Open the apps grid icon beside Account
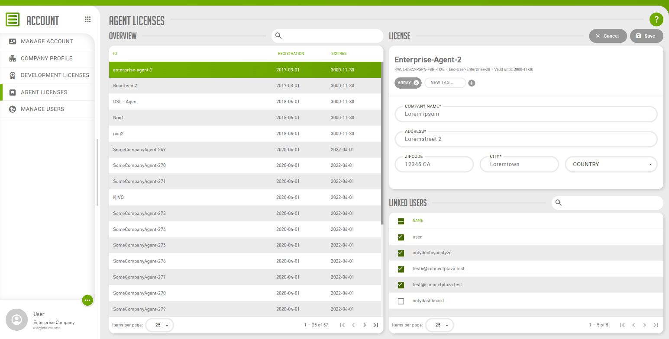 pos(88,19)
